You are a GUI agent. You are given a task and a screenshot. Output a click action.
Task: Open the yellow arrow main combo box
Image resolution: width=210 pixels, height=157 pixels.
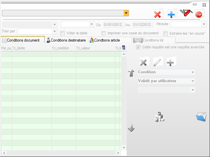(126, 13)
